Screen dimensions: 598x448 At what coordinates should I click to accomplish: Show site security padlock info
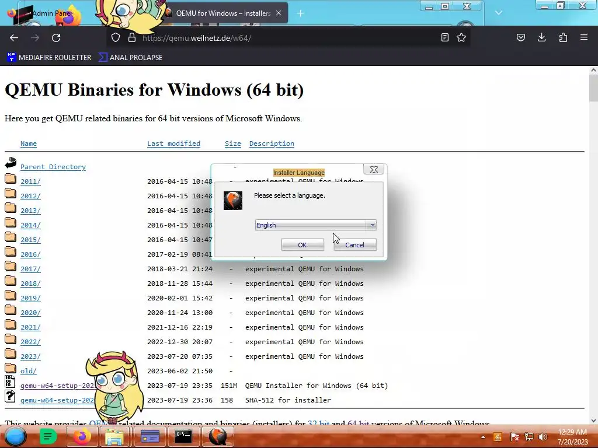pyautogui.click(x=132, y=37)
